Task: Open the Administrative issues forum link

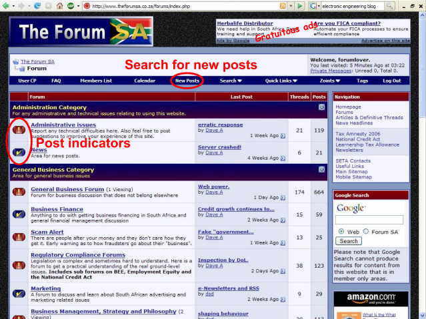Action: 63,125
